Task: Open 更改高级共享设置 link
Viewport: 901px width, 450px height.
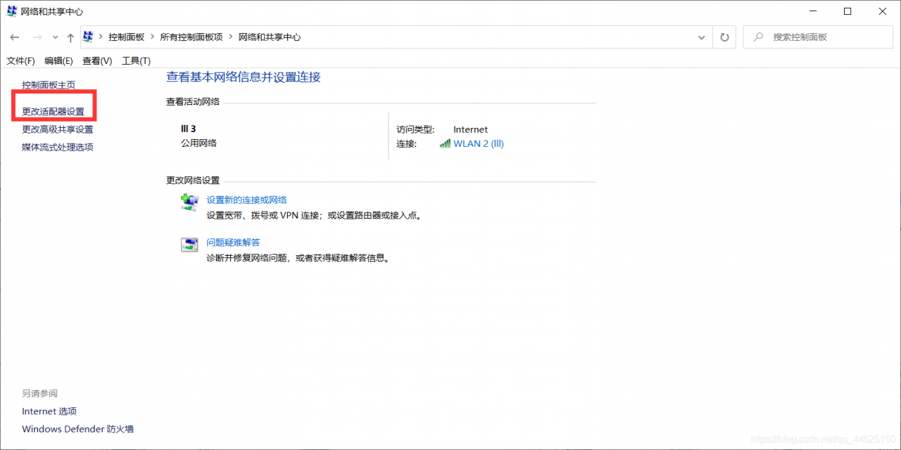Action: tap(58, 129)
